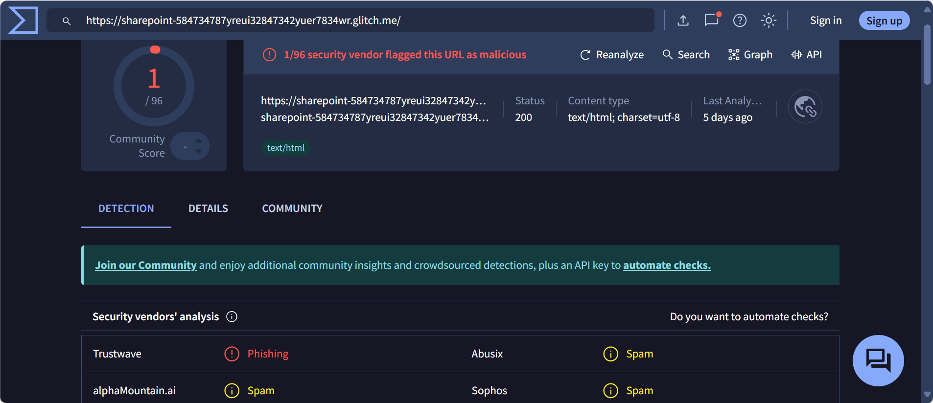This screenshot has height=403, width=933.
Task: Click the detection score circle gauge
Action: pos(154,86)
